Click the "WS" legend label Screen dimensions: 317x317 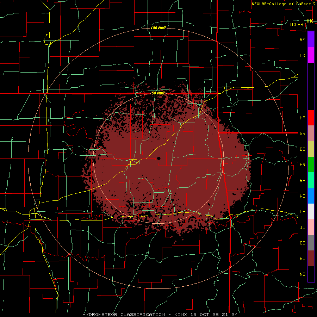[302, 196]
